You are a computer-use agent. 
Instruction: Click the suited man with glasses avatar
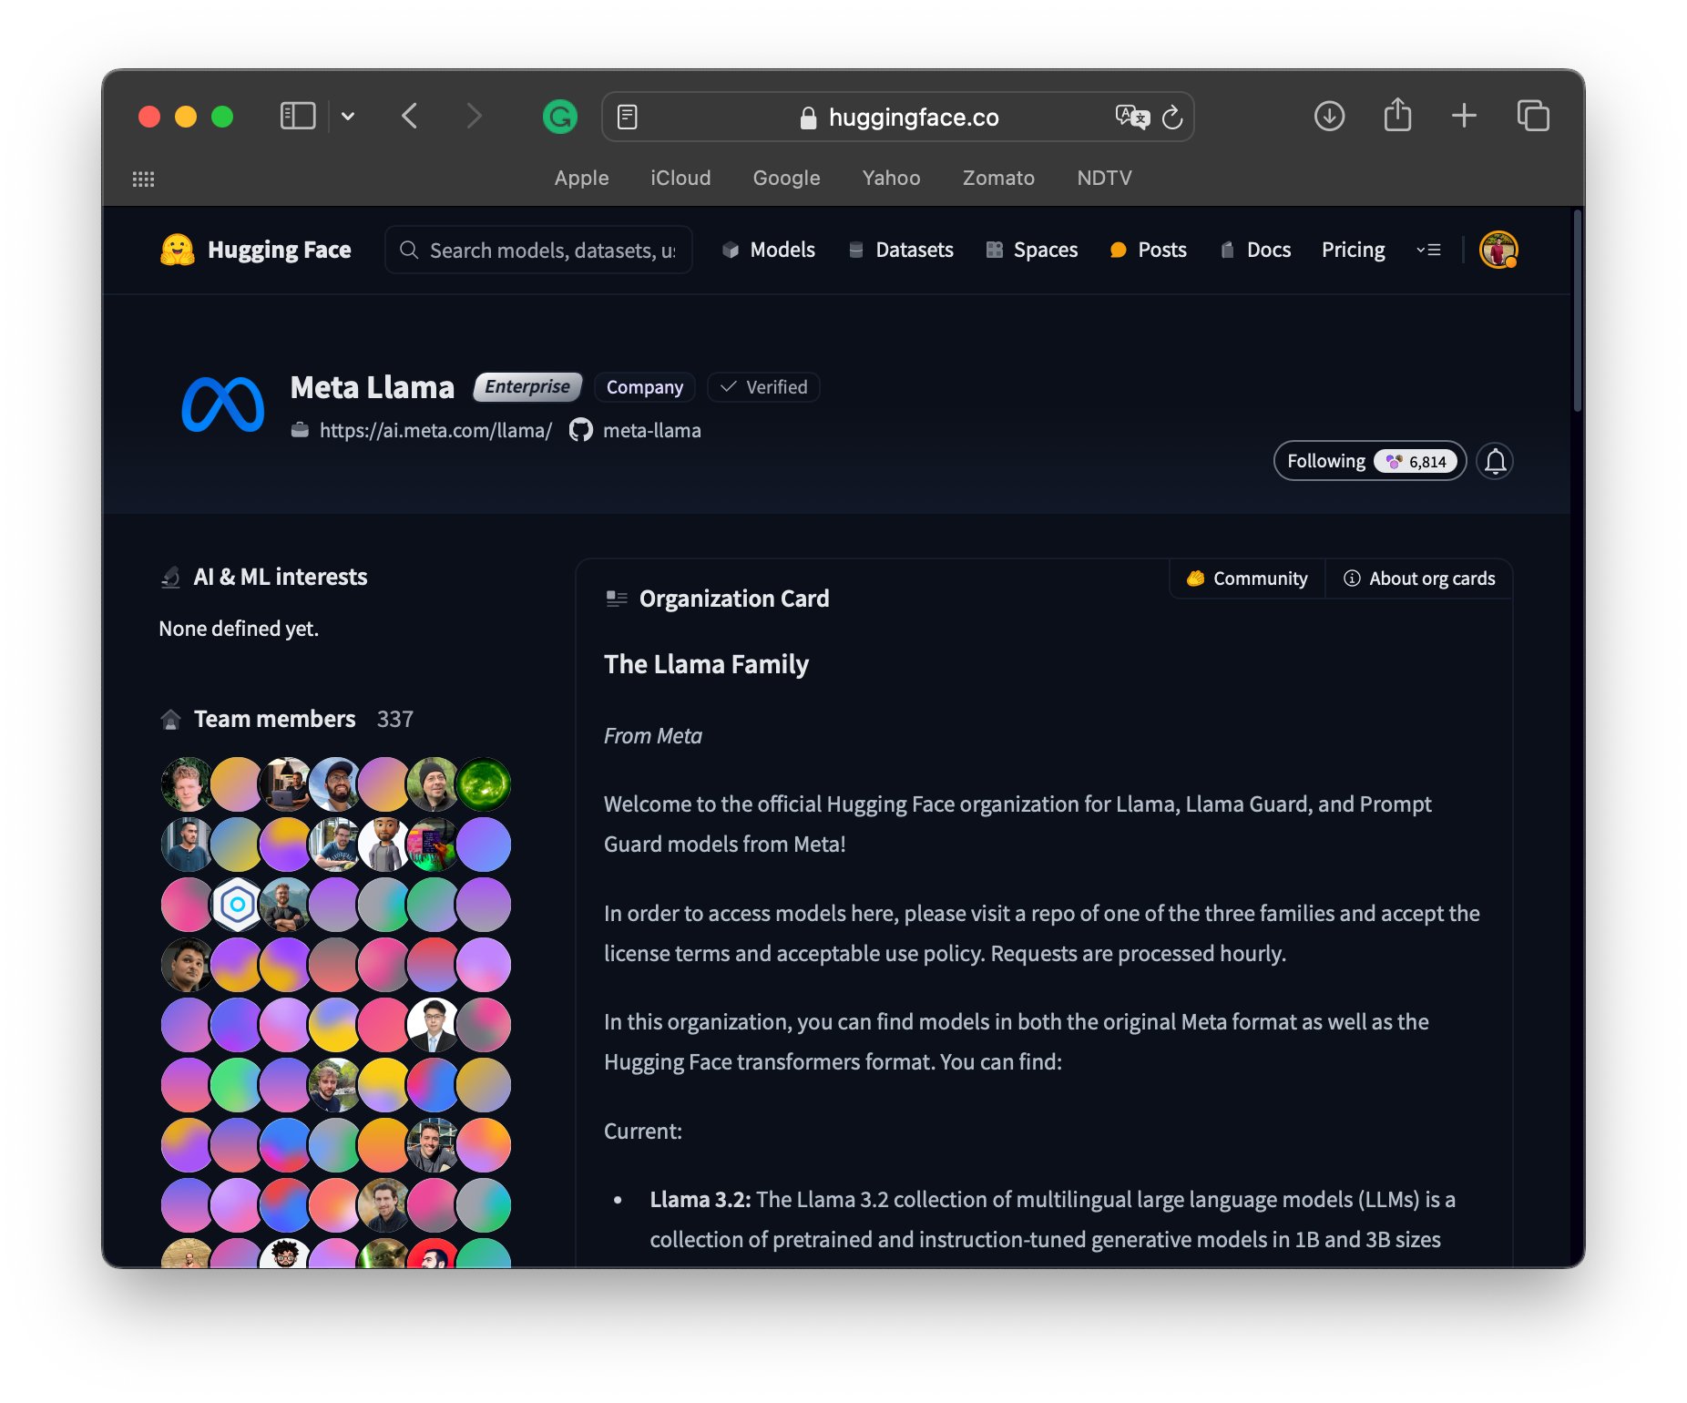[434, 1025]
